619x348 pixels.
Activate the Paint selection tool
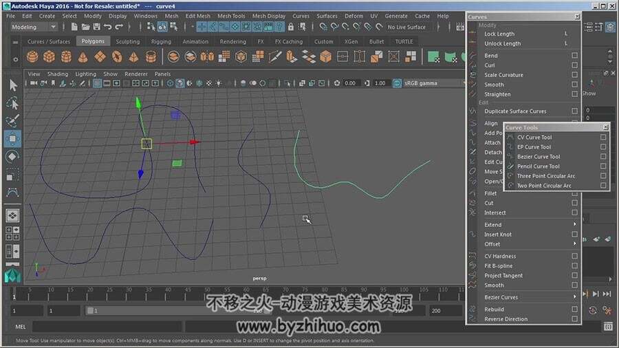[x=13, y=121]
